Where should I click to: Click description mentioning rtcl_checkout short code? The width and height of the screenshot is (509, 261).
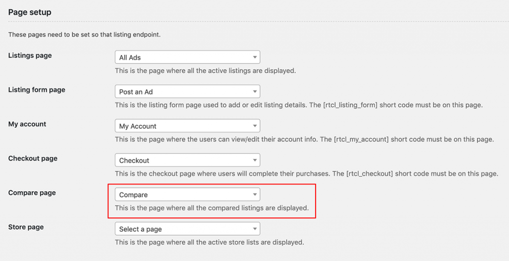[306, 174]
